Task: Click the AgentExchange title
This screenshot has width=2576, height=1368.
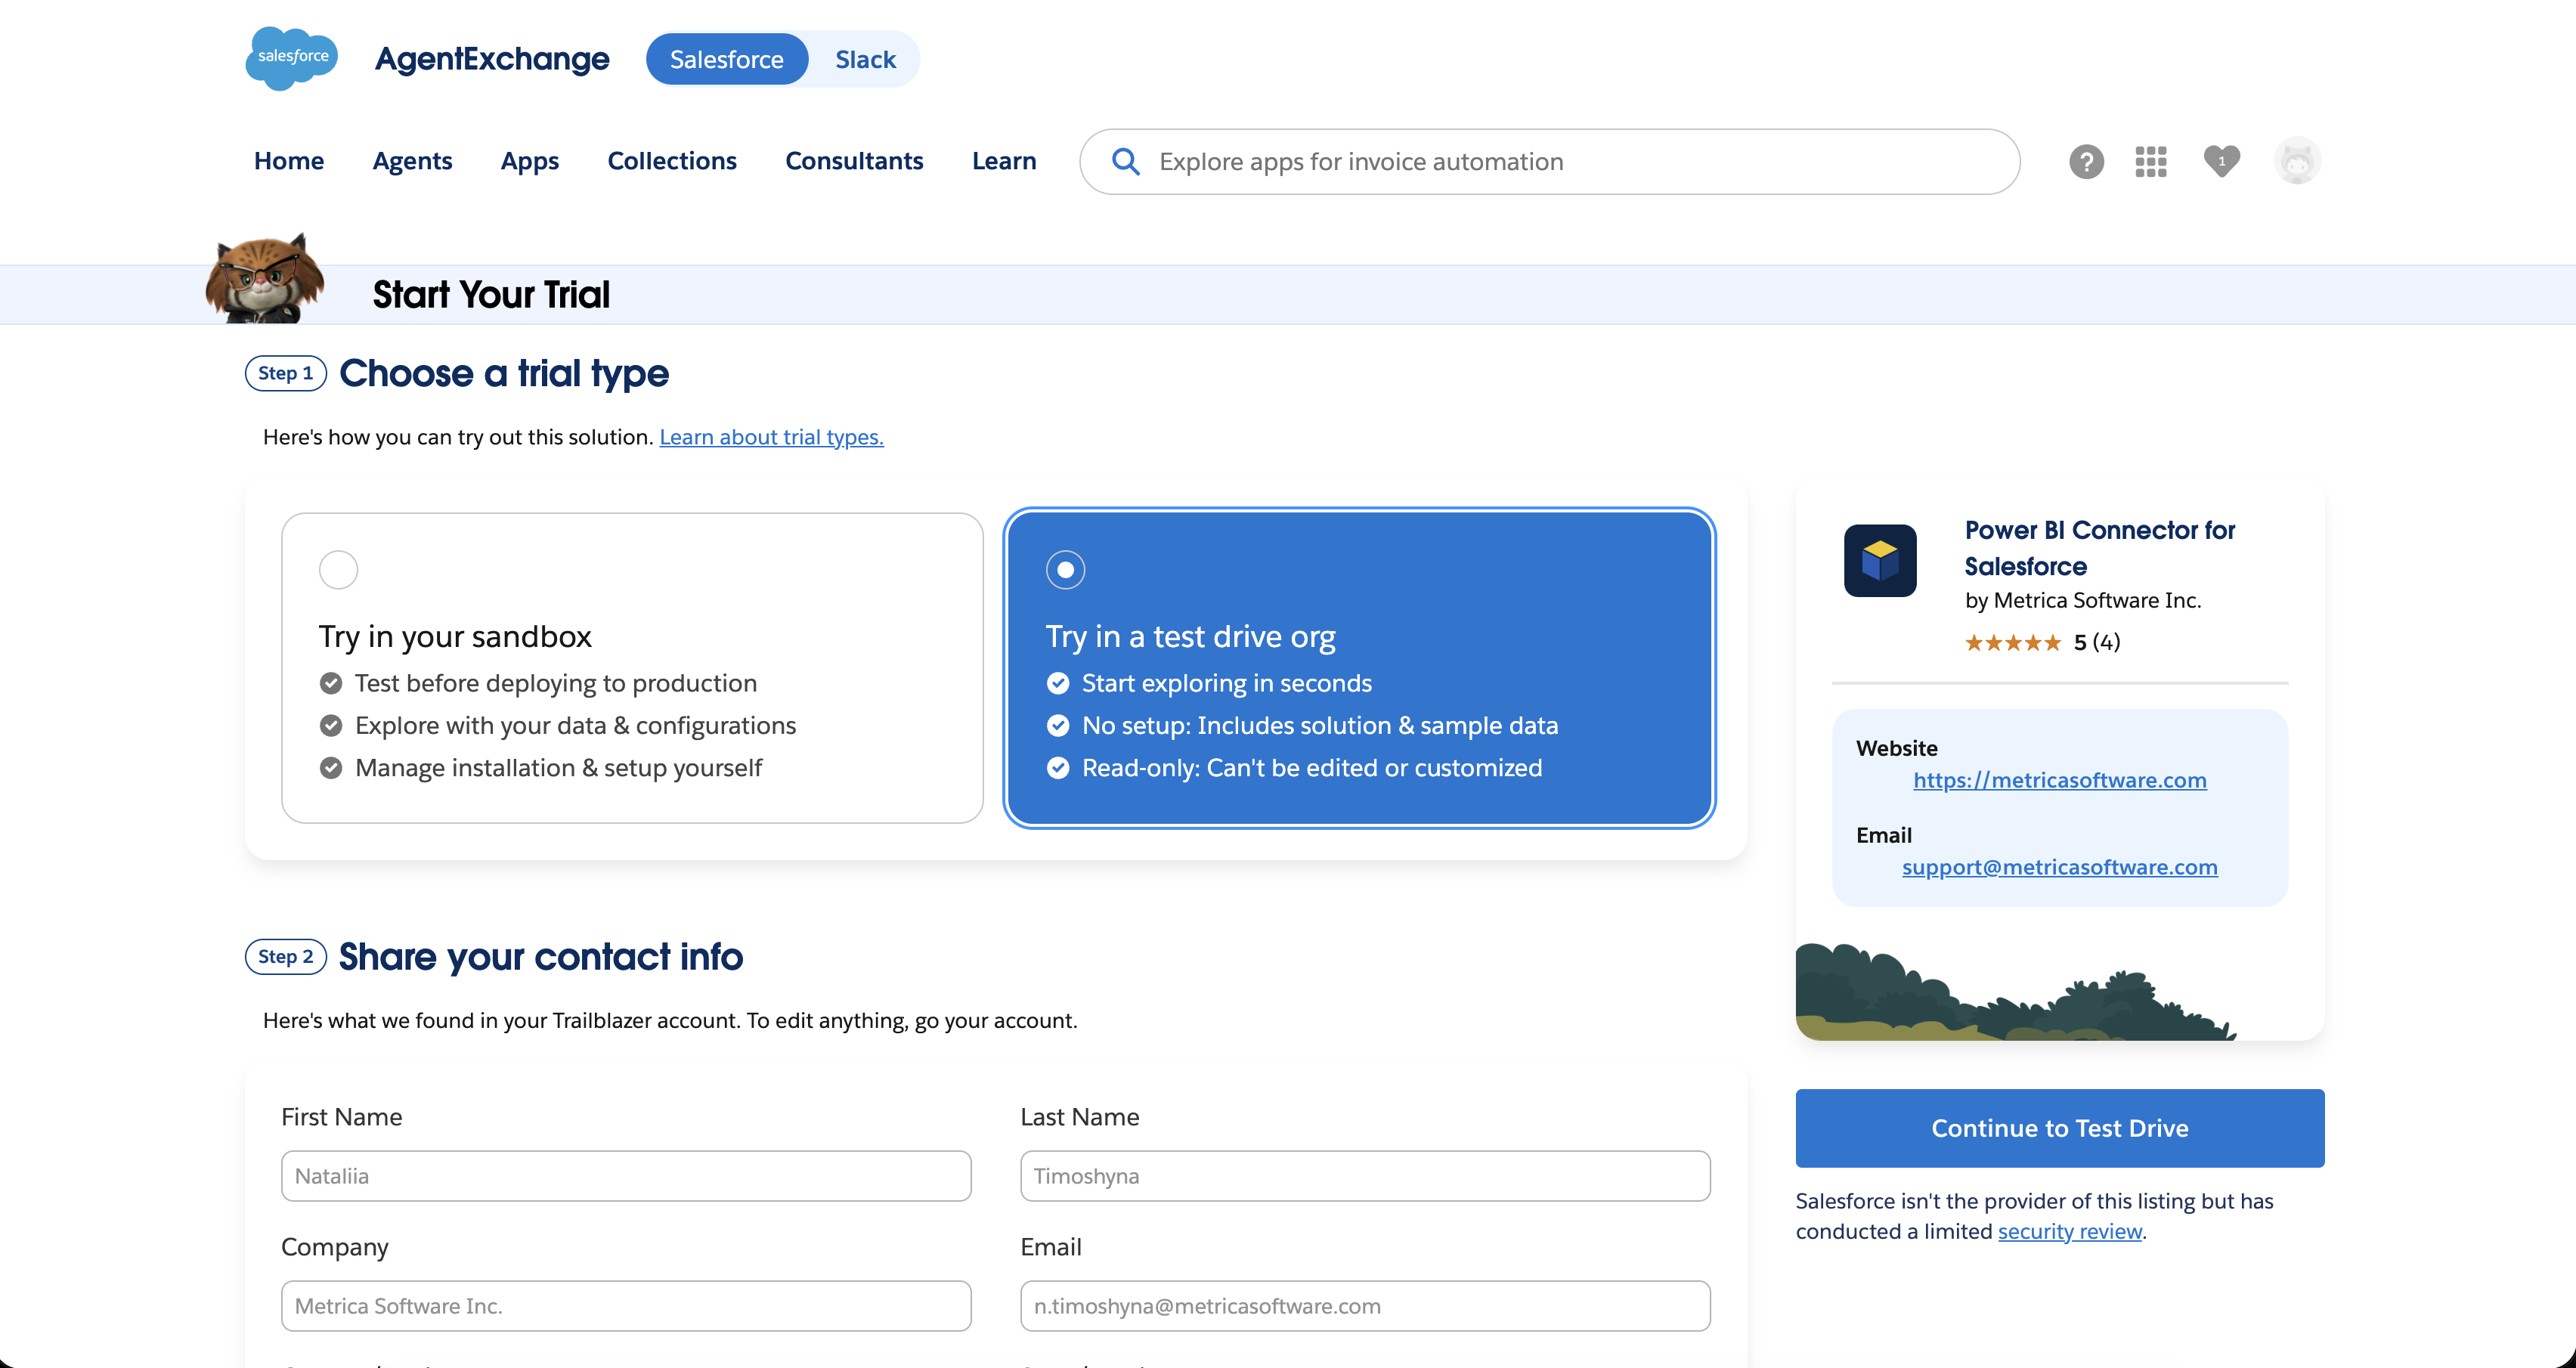Action: (492, 59)
